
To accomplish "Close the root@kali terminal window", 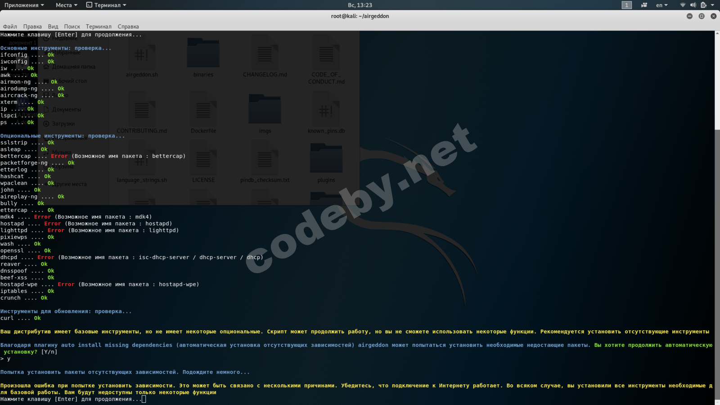I will pyautogui.click(x=713, y=16).
